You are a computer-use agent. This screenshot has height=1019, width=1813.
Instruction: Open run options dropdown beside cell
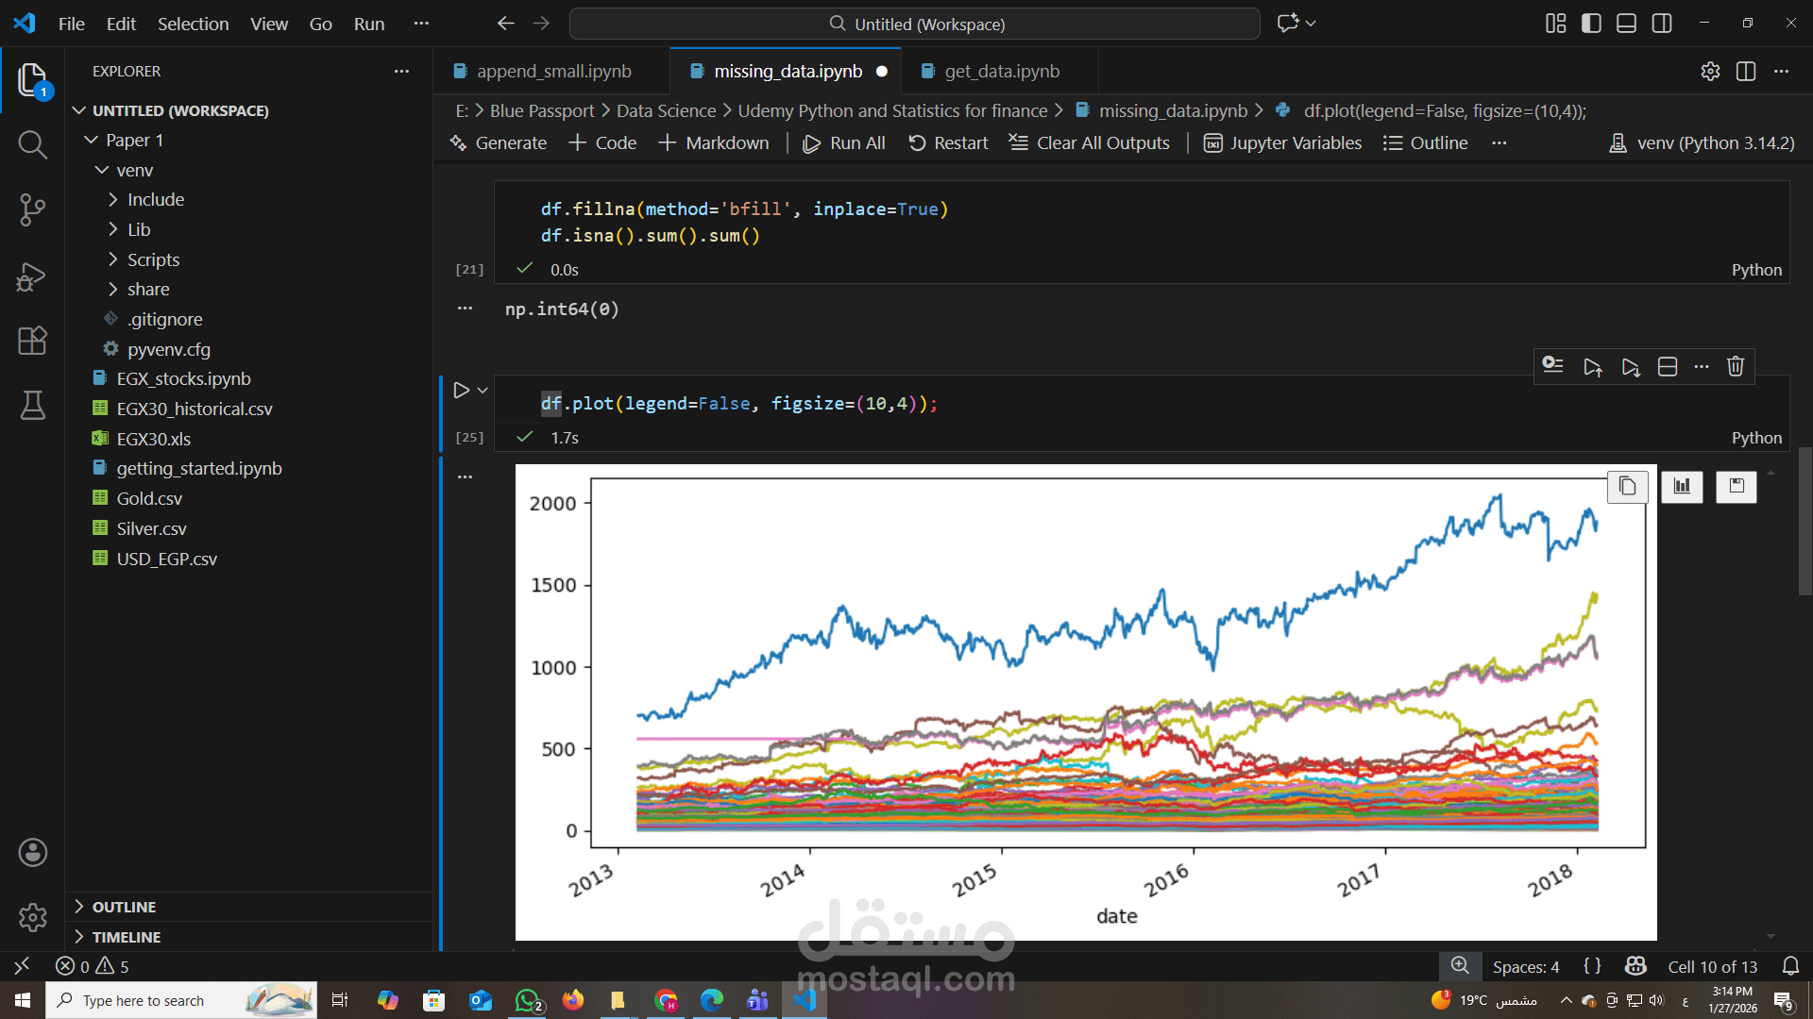(483, 391)
